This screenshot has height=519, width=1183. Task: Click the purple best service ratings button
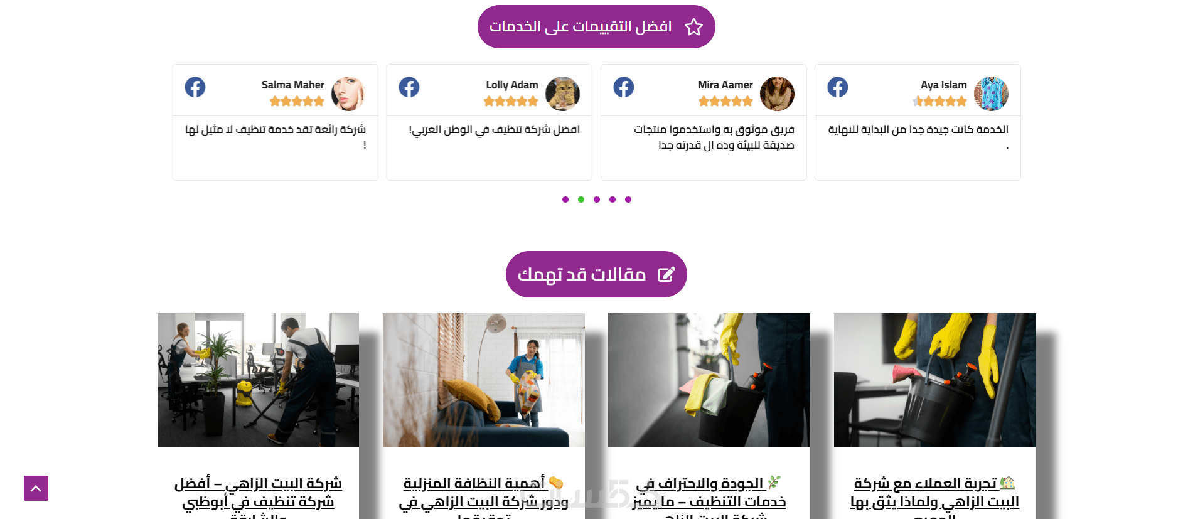pos(596,27)
